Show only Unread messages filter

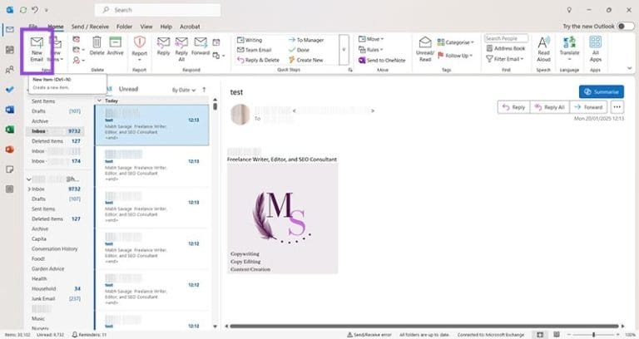click(128, 89)
